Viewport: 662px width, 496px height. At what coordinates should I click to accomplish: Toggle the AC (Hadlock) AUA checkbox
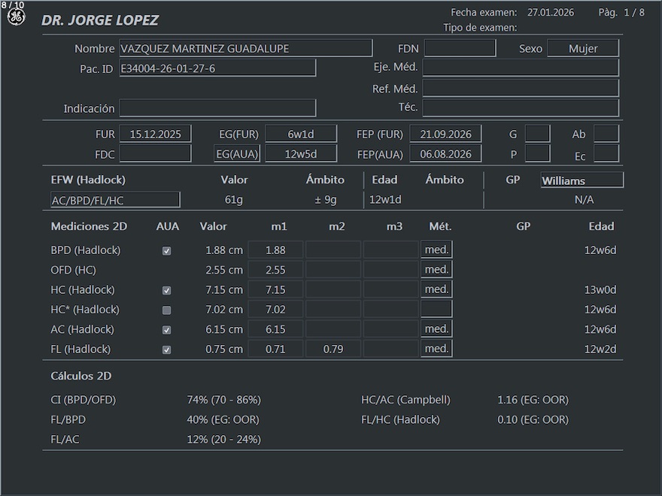[x=167, y=330]
